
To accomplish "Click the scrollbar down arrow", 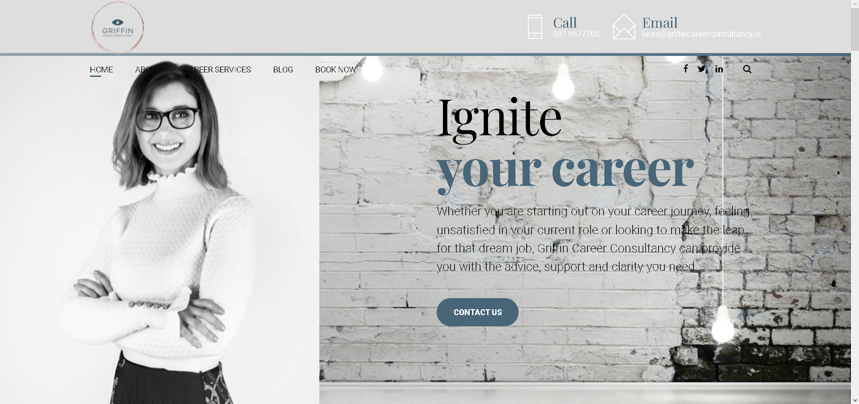I will tap(855, 400).
